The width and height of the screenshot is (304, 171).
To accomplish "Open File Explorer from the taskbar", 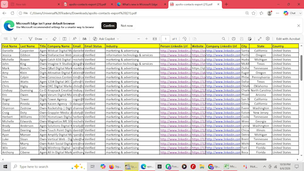I will coord(202,167).
